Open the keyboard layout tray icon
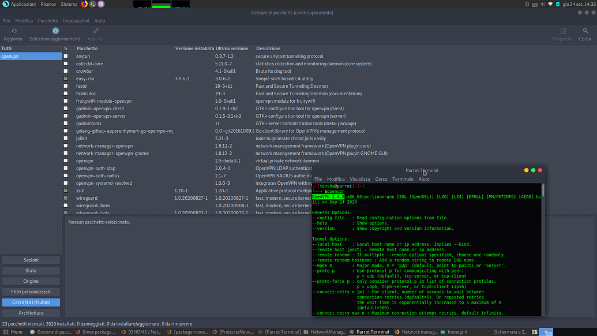 pos(535,4)
